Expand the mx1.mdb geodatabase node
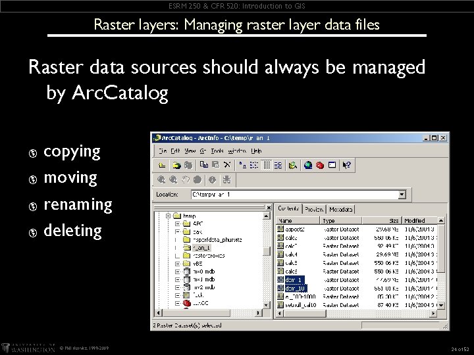The width and height of the screenshot is (474, 355). tap(178, 279)
